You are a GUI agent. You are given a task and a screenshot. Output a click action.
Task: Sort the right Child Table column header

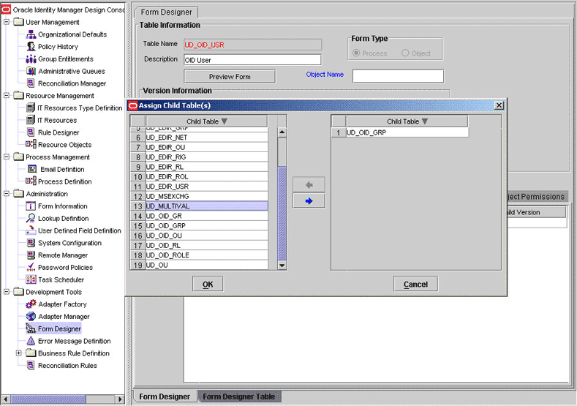pos(407,121)
